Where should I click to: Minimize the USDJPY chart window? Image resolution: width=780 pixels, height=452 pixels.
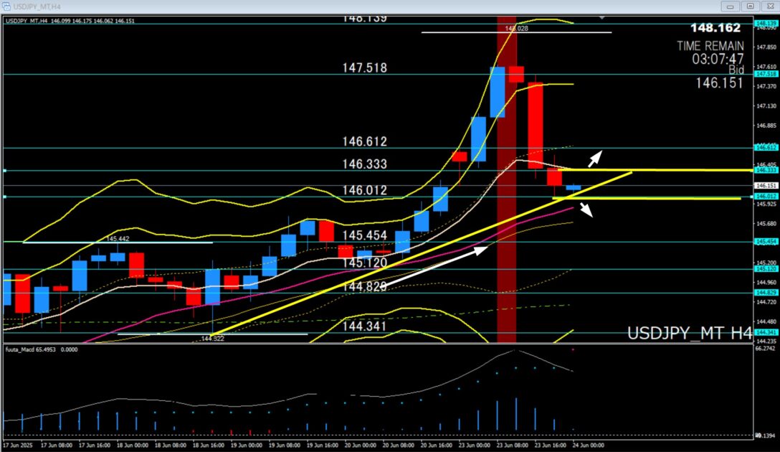(x=732, y=6)
